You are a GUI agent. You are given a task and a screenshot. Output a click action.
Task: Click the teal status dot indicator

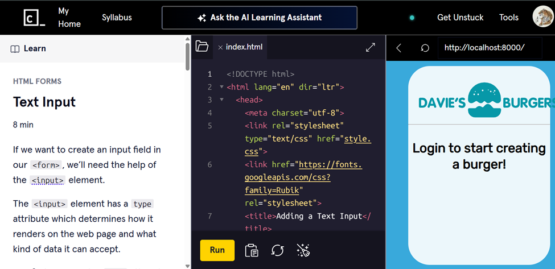click(x=412, y=18)
